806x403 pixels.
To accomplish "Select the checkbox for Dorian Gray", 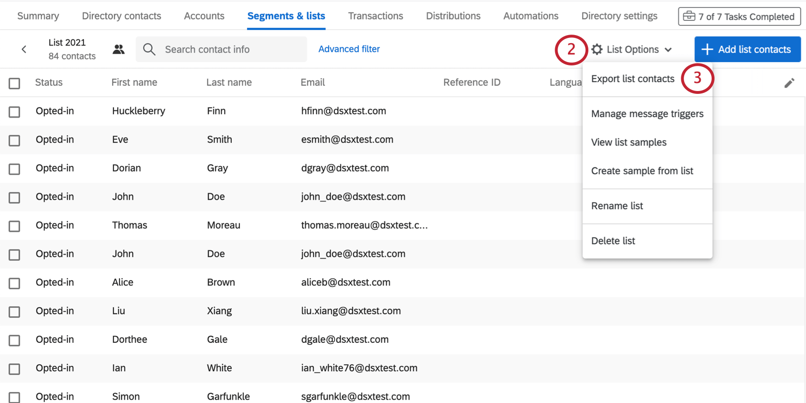I will [15, 169].
